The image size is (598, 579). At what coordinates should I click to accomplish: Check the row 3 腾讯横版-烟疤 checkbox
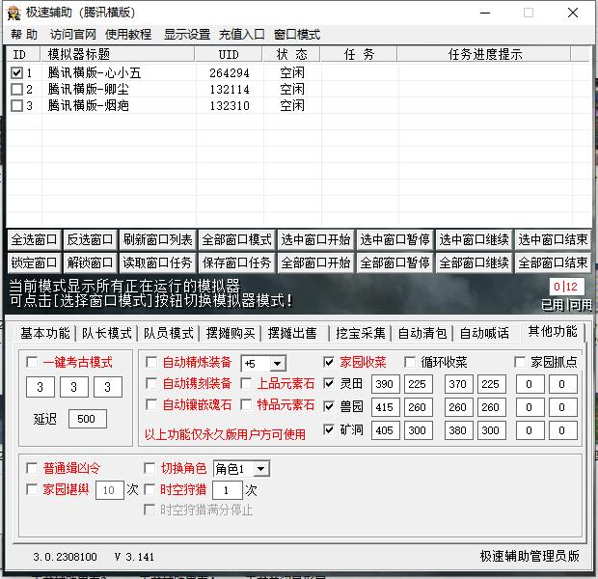tap(16, 106)
